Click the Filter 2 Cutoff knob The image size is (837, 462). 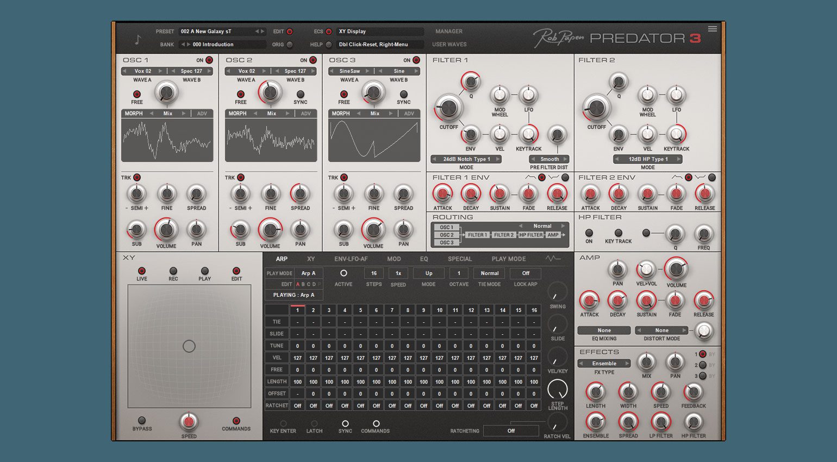[596, 108]
